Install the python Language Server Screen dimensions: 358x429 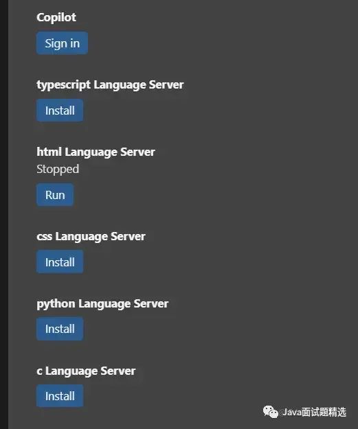pos(60,329)
